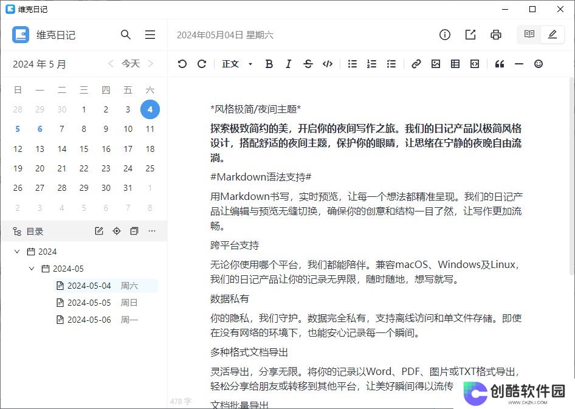Click the line #Markdown语法支持#
The width and height of the screenshot is (575, 409).
pyautogui.click(x=261, y=177)
